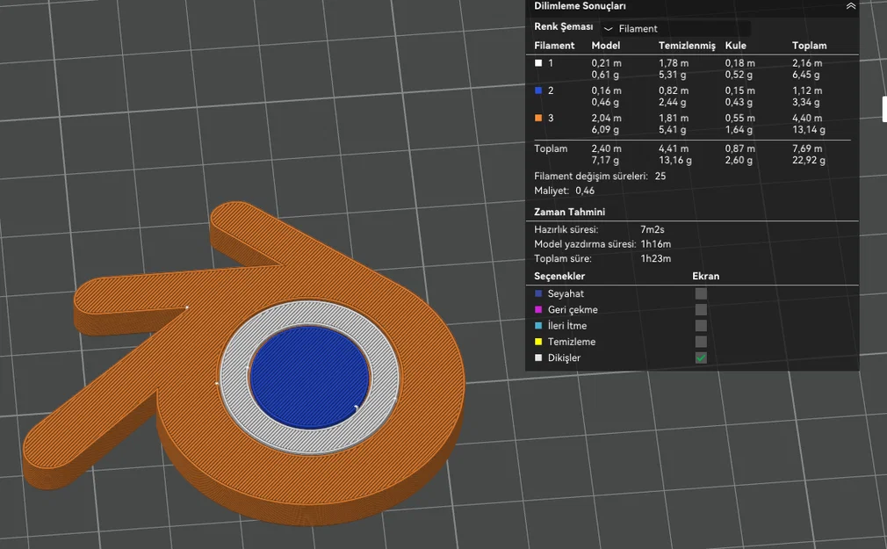Click the Toplam row label

coord(551,148)
